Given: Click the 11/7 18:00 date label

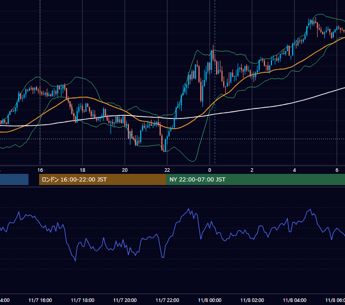Looking at the screenshot, I should (x=83, y=300).
